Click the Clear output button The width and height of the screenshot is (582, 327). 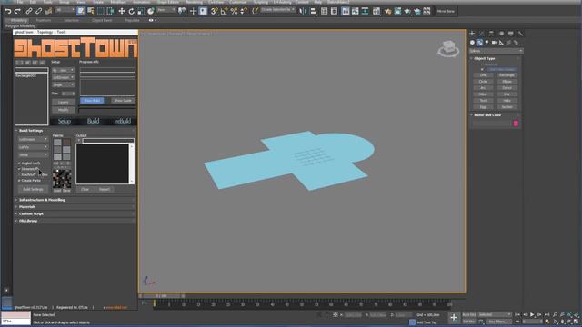[85, 190]
